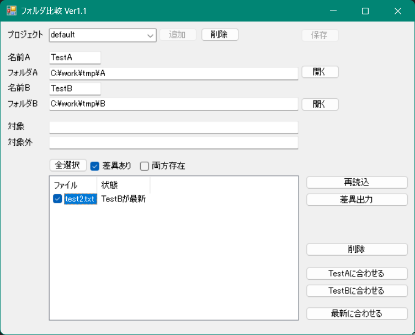Expand the プロジェクト dropdown

point(150,35)
